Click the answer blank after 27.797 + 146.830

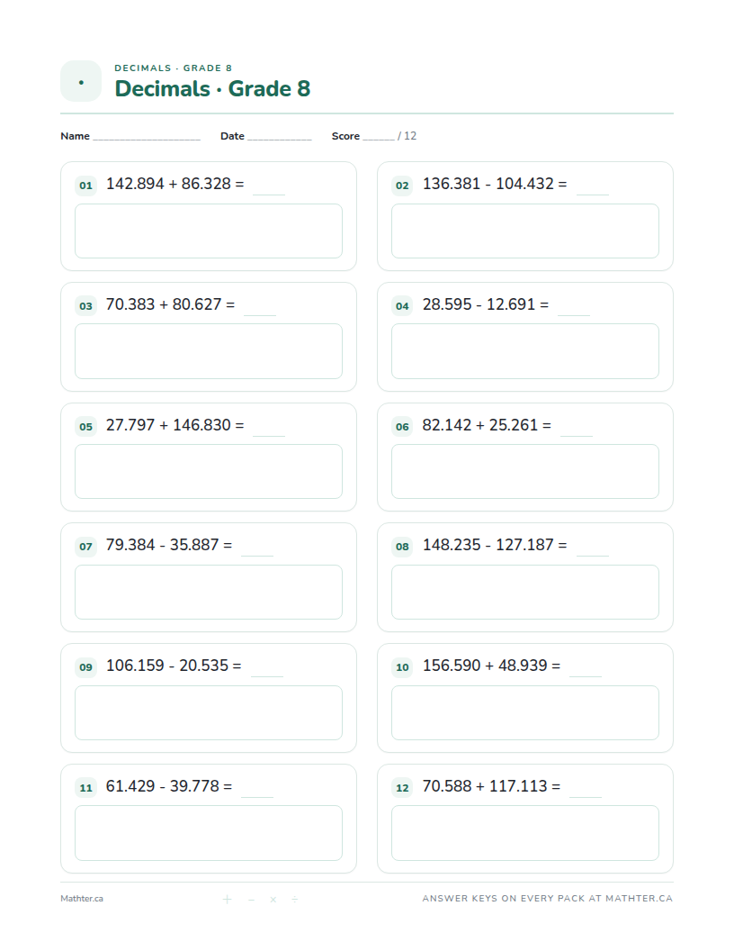point(269,435)
